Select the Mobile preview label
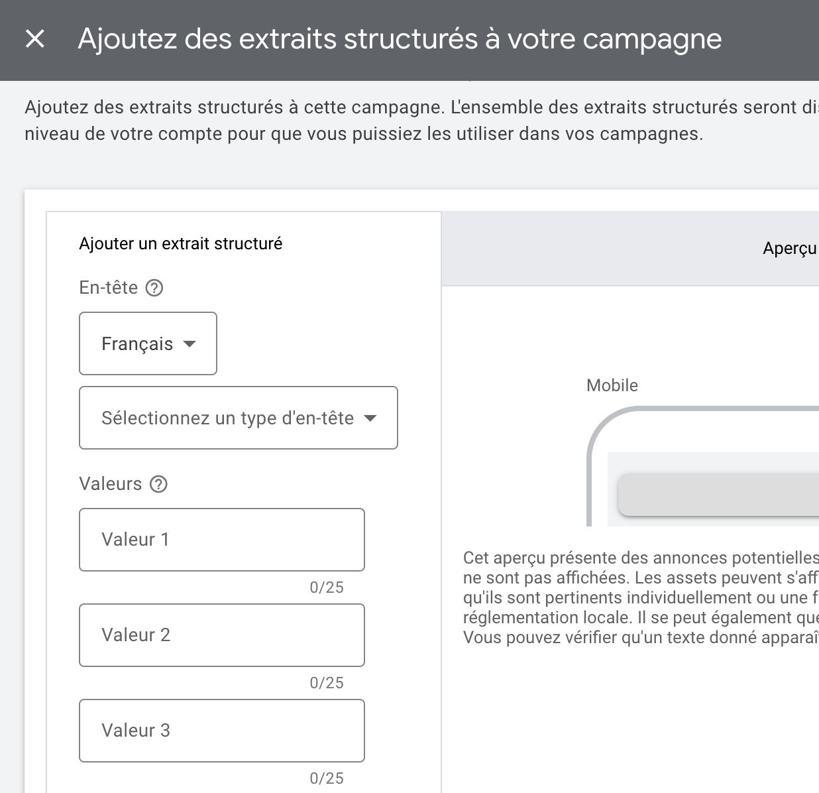This screenshot has width=819, height=793. pyautogui.click(x=612, y=385)
